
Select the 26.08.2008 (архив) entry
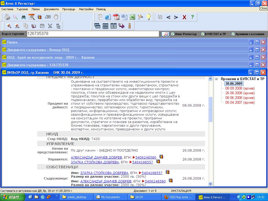[x=240, y=93]
